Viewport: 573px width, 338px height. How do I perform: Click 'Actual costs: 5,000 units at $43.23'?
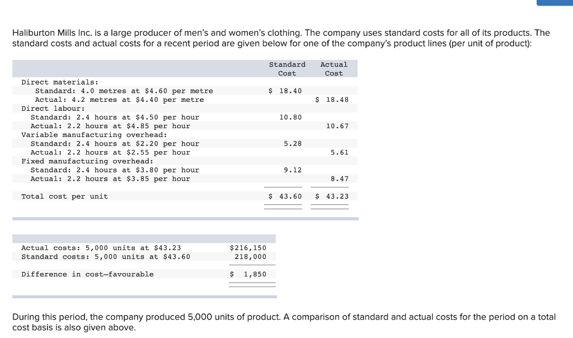(x=101, y=248)
